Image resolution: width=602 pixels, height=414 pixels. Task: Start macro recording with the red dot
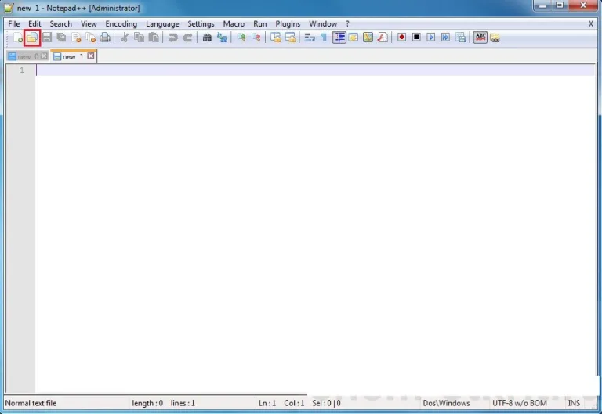pyautogui.click(x=401, y=38)
